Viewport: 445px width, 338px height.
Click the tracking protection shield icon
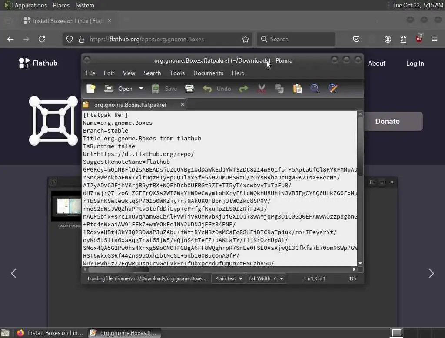point(70,39)
